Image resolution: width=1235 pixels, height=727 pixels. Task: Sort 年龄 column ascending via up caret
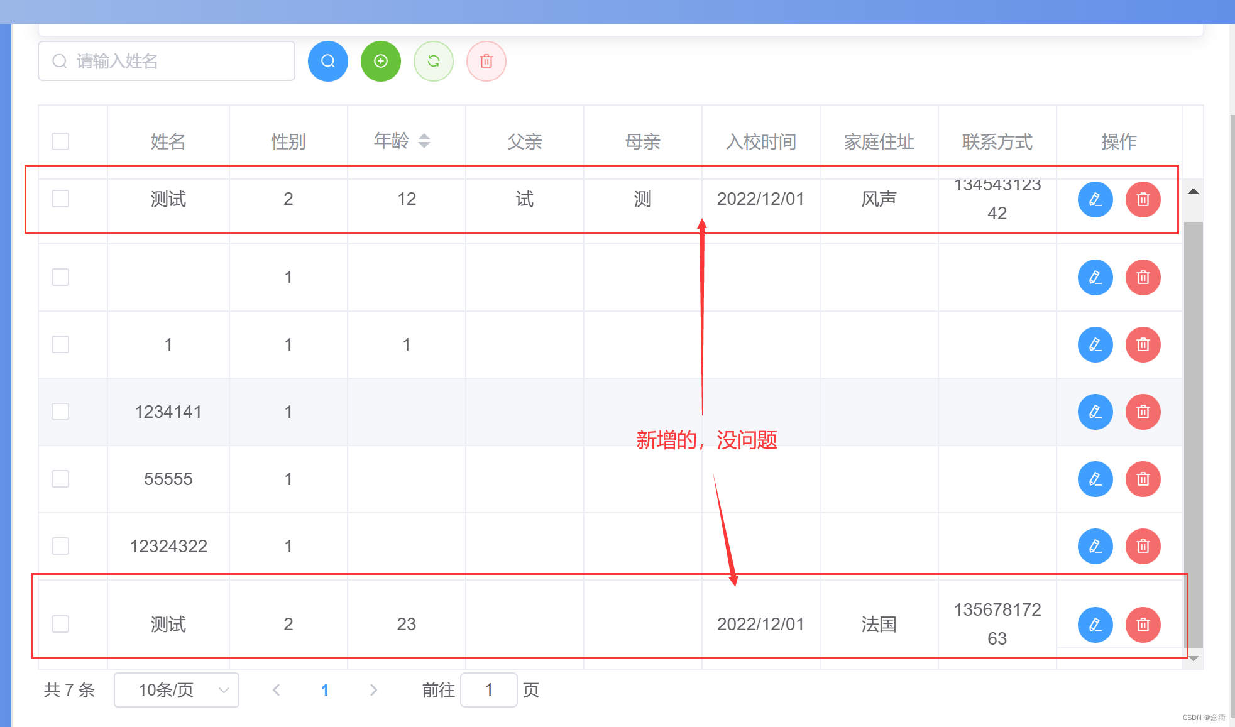(x=424, y=136)
